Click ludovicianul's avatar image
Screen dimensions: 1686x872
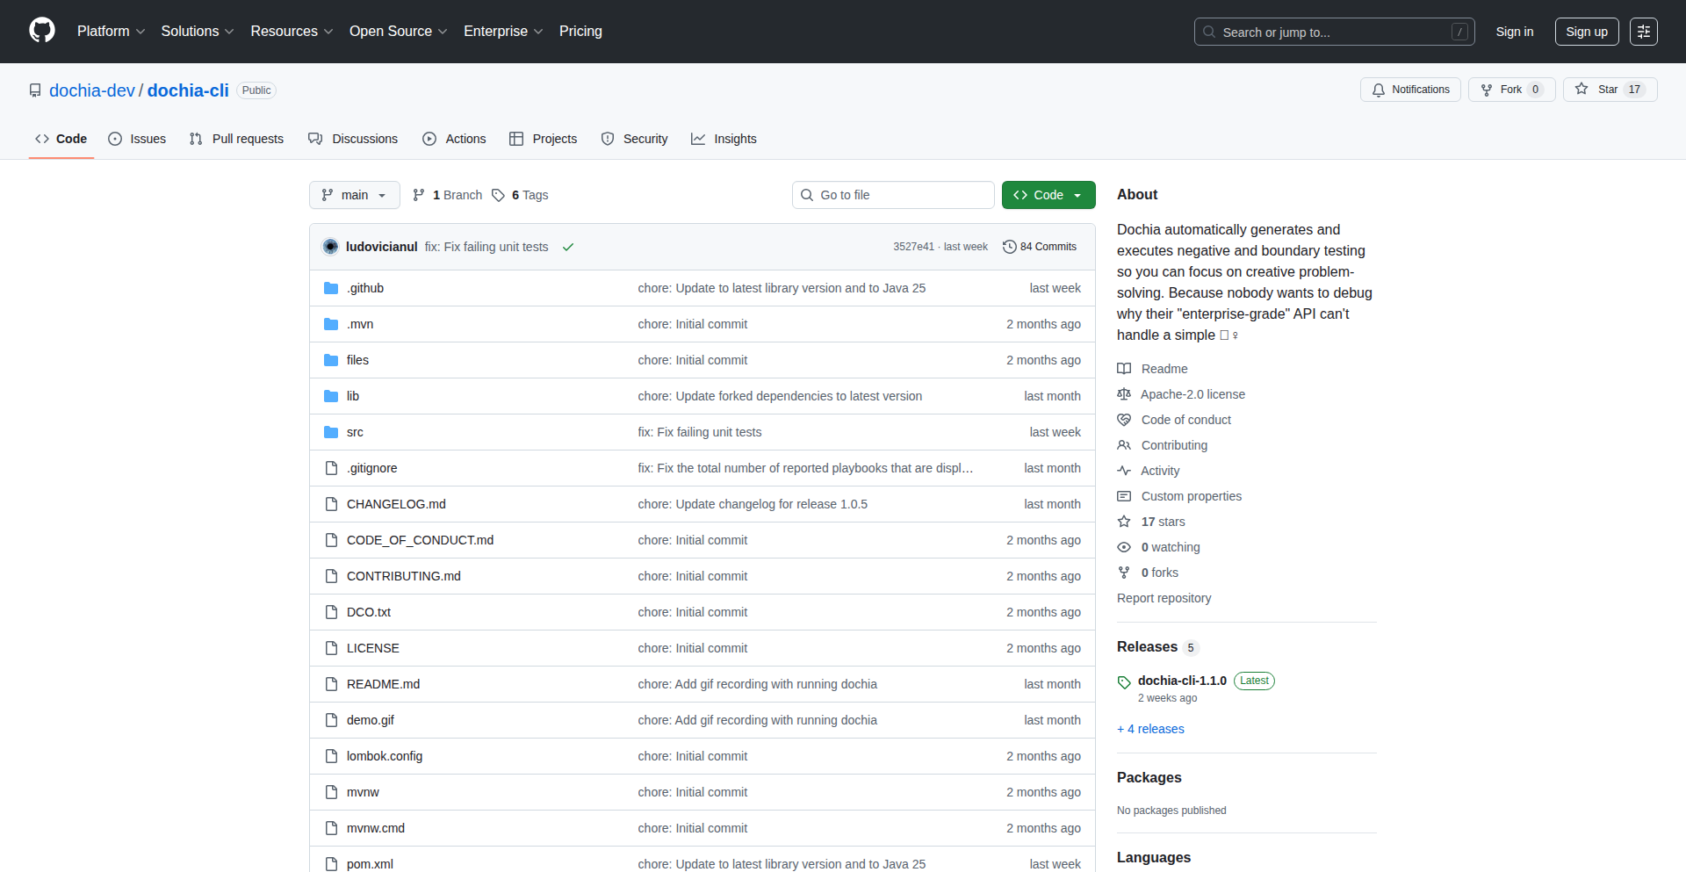(331, 247)
